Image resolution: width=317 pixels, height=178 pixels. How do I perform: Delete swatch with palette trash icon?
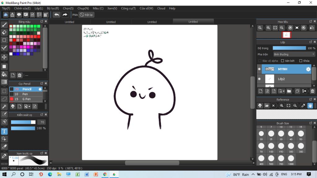coord(20,75)
